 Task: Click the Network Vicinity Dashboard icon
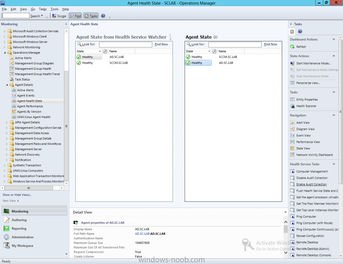click(292, 155)
